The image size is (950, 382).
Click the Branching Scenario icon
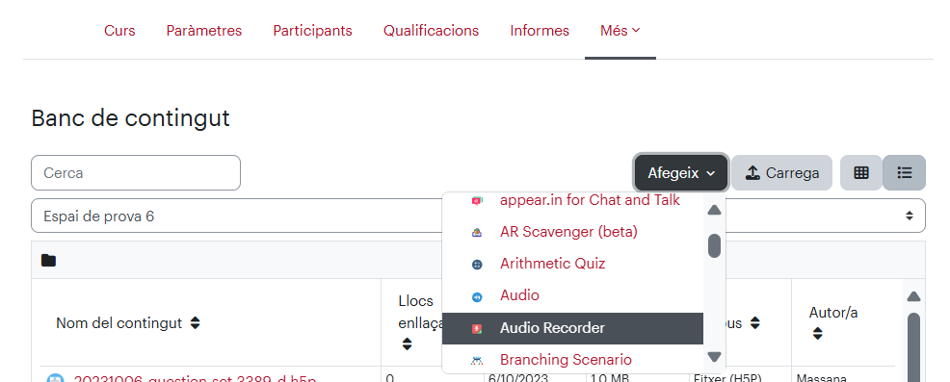point(477,360)
